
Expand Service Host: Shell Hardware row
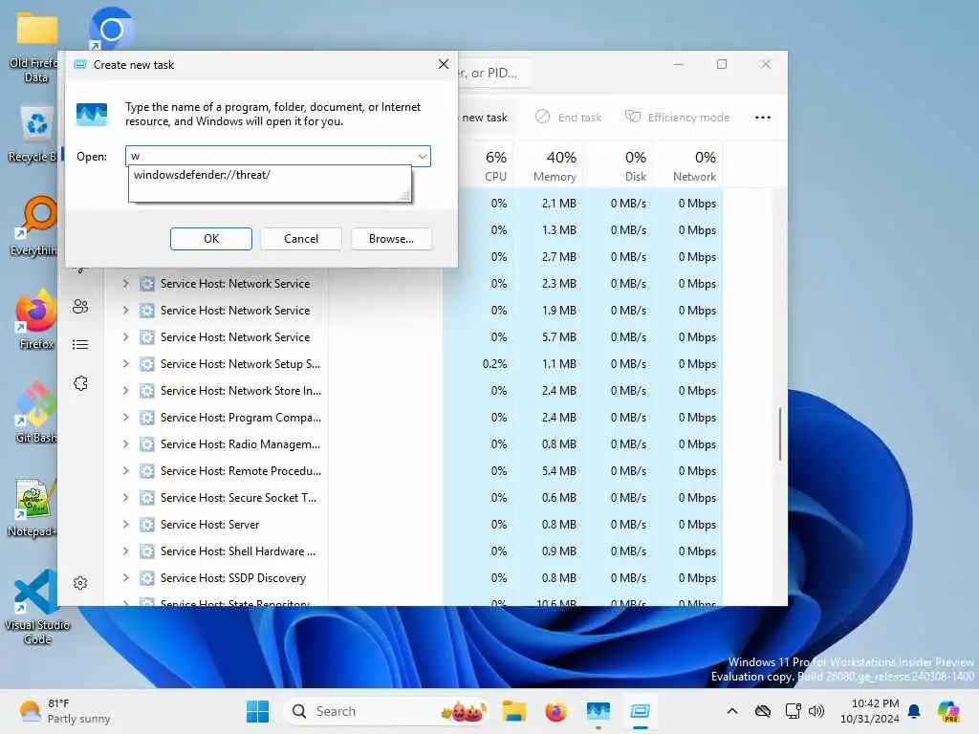[x=125, y=551]
